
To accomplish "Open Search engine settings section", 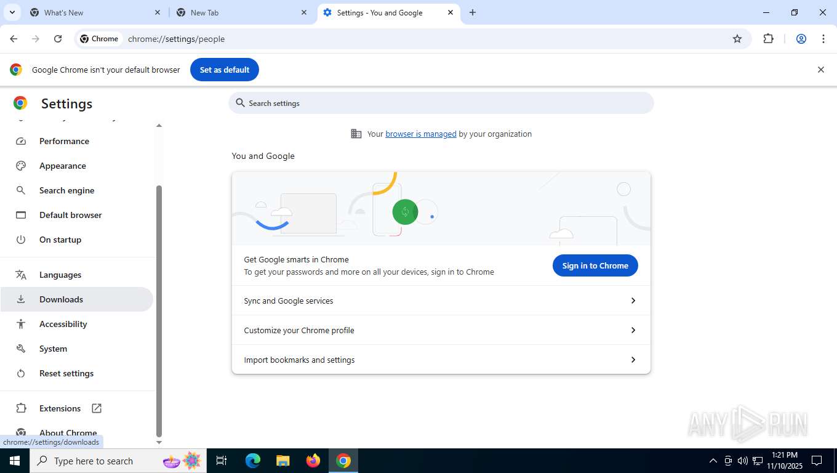I will point(76,190).
